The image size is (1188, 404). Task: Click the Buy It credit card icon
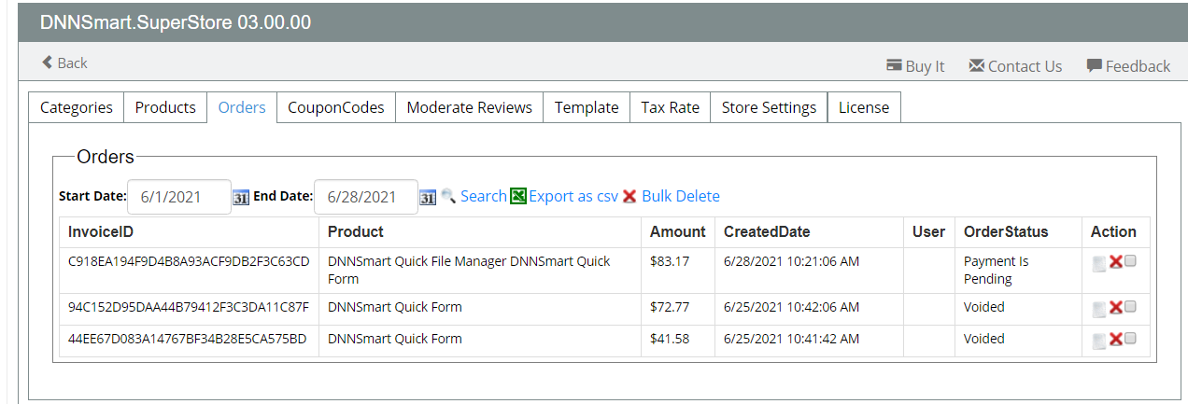(x=894, y=66)
